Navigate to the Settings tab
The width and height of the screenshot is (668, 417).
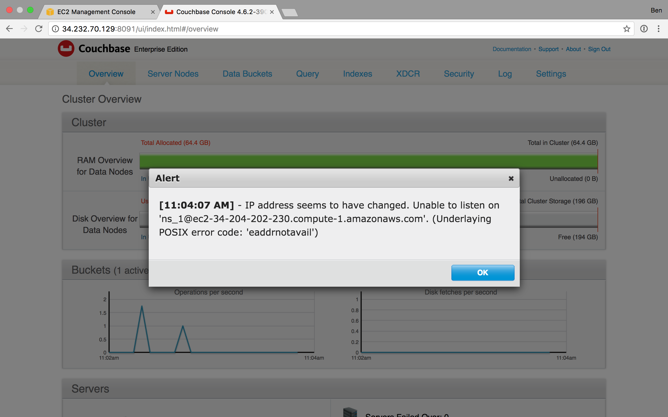pyautogui.click(x=551, y=74)
